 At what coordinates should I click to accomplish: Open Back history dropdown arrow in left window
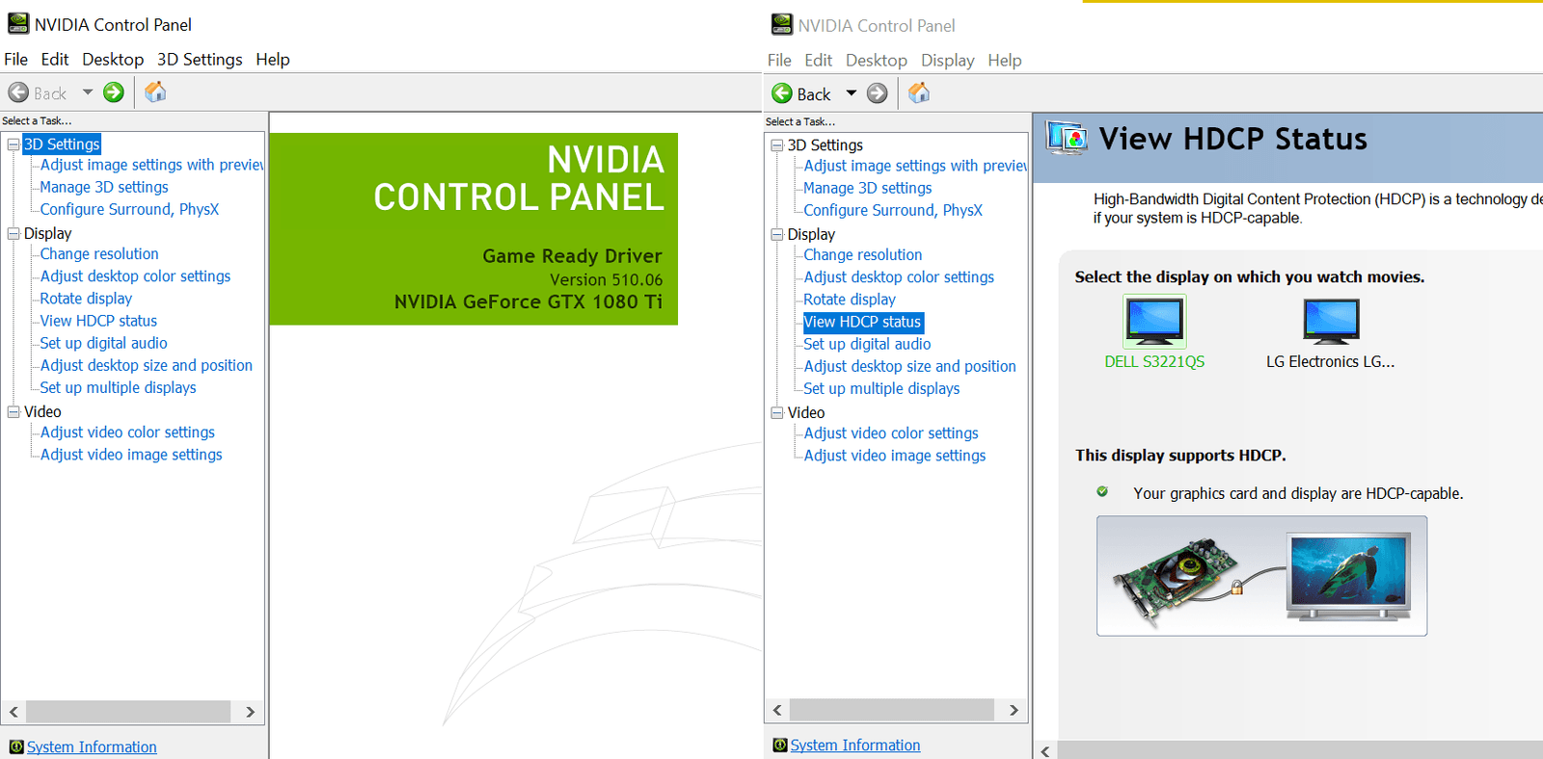coord(88,92)
